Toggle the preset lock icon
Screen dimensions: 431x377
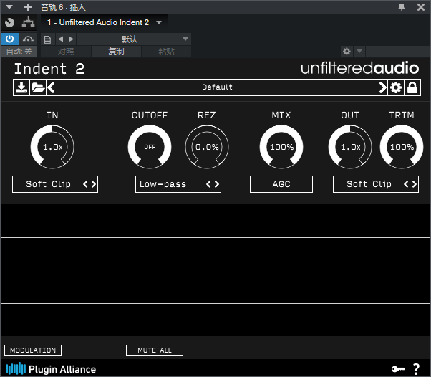(x=412, y=87)
